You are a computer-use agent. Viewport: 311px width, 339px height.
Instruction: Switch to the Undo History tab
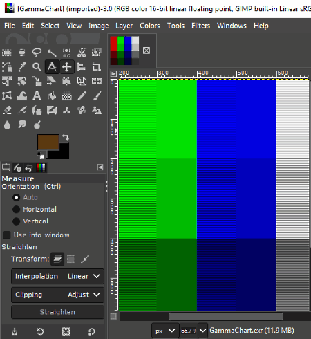pyautogui.click(x=29, y=167)
